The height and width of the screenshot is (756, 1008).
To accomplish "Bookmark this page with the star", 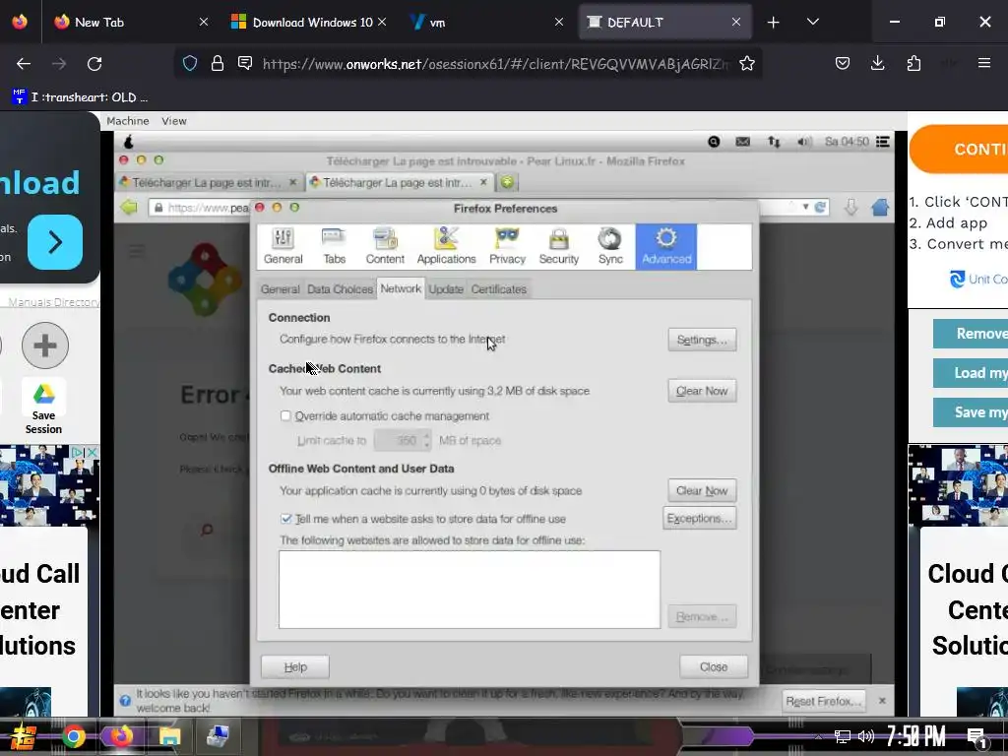I will point(746,63).
